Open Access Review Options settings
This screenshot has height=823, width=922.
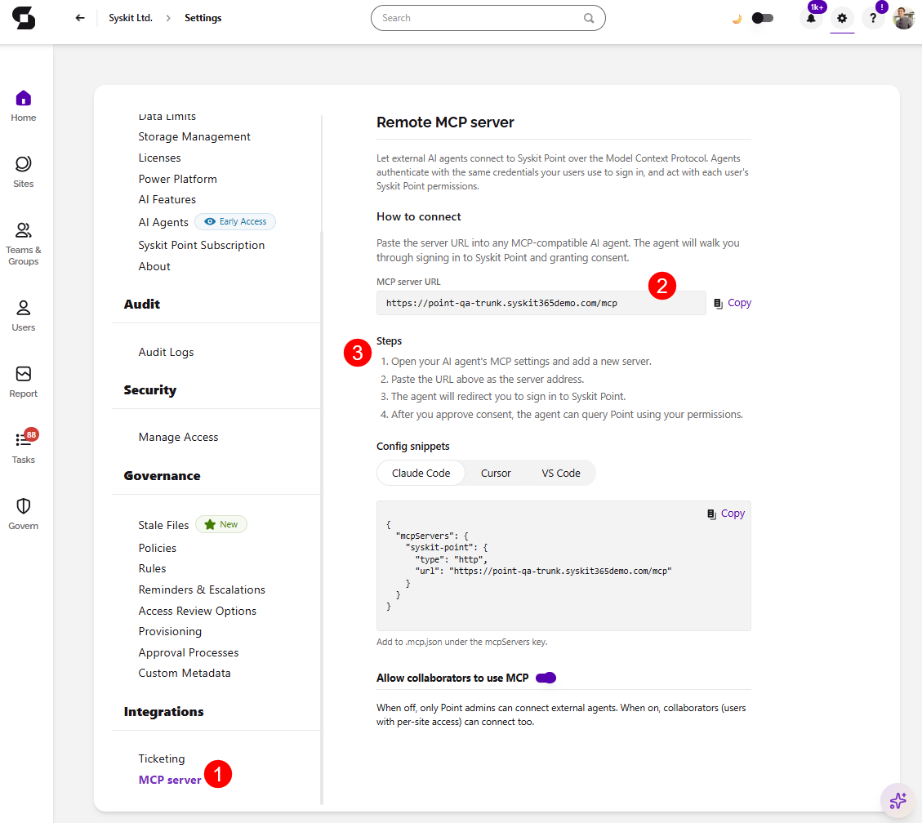[197, 611]
